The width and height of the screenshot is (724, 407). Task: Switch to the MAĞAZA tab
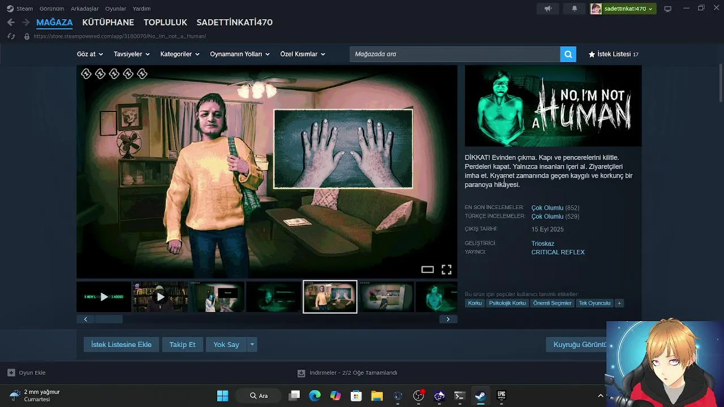(54, 23)
